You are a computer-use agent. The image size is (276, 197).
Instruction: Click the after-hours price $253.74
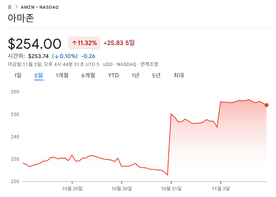pos(39,56)
